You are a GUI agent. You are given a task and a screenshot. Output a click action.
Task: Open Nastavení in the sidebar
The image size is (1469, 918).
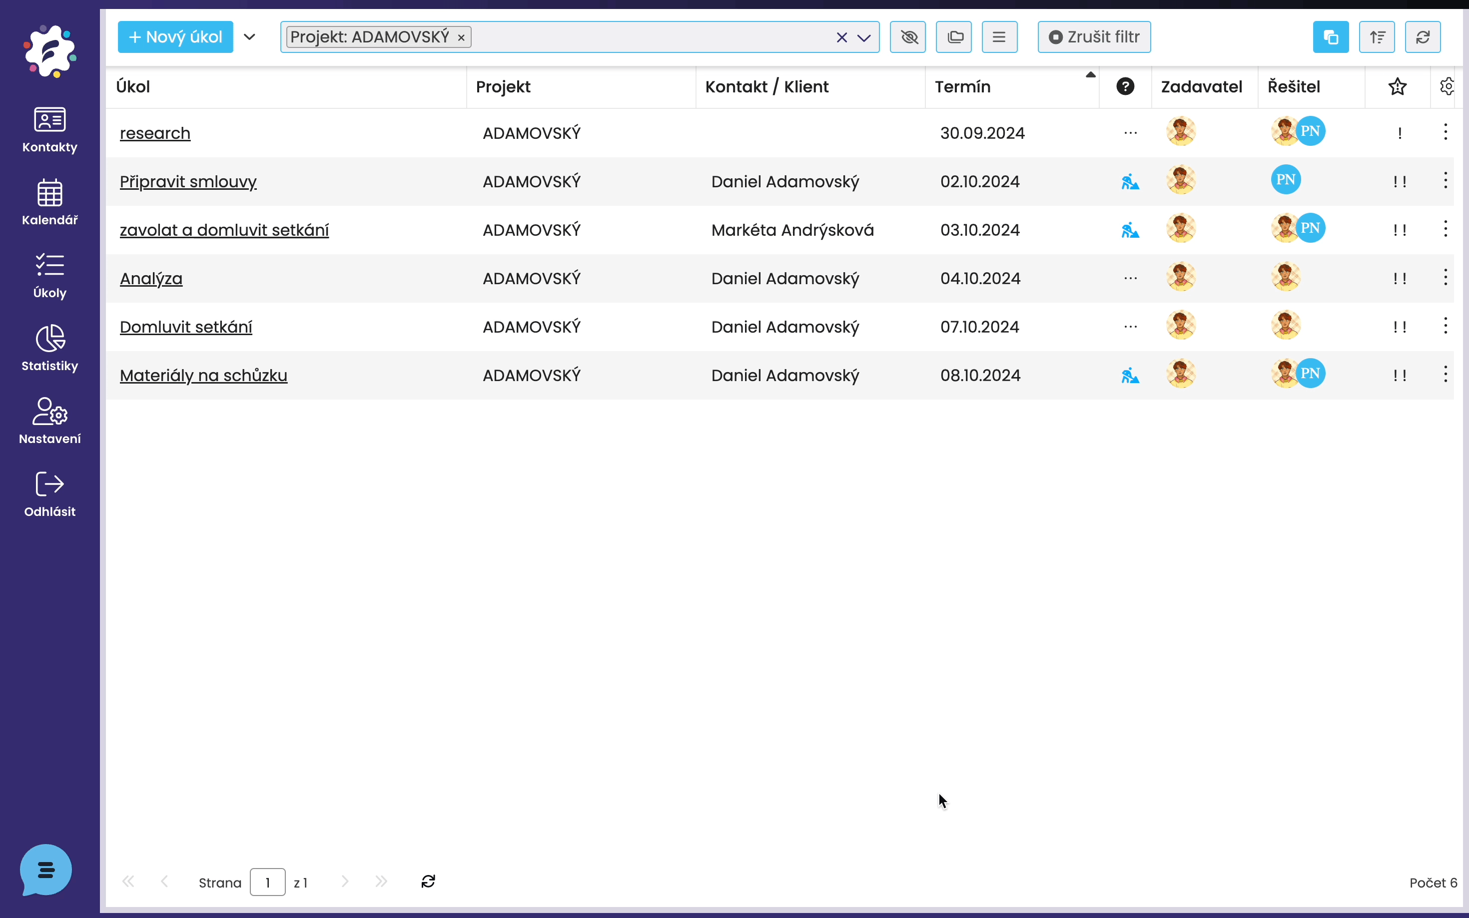(x=50, y=422)
